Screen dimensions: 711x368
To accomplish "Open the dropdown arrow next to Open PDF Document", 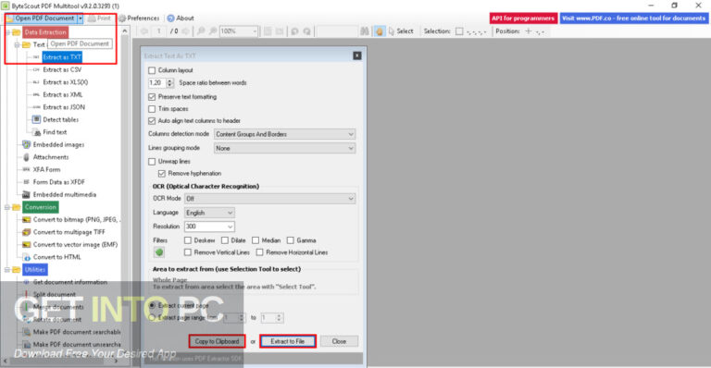I will [81, 18].
